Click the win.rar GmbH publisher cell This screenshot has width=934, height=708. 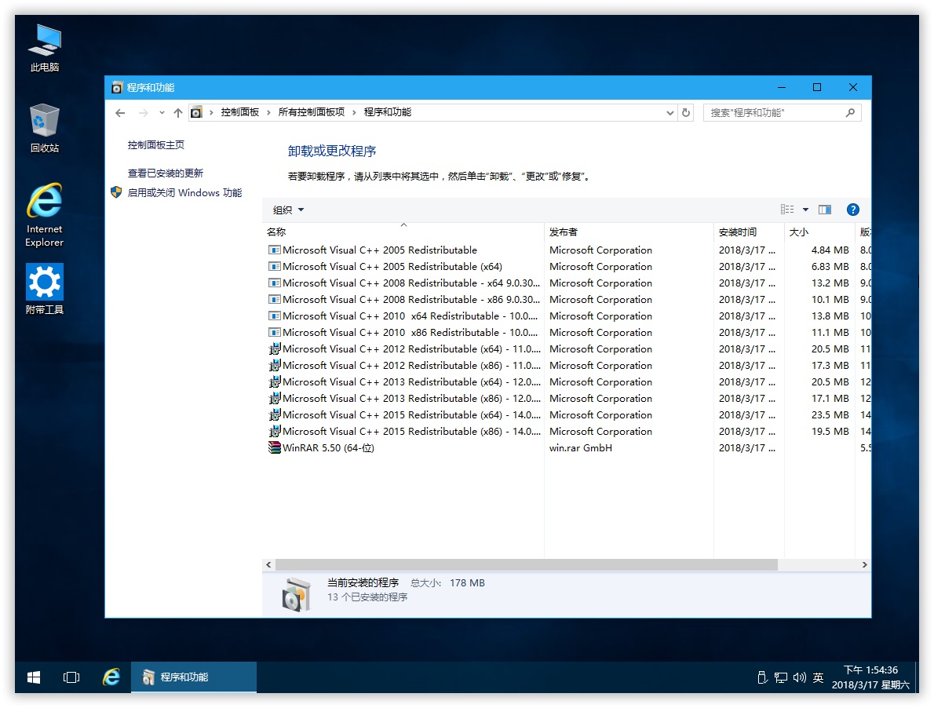click(x=581, y=447)
